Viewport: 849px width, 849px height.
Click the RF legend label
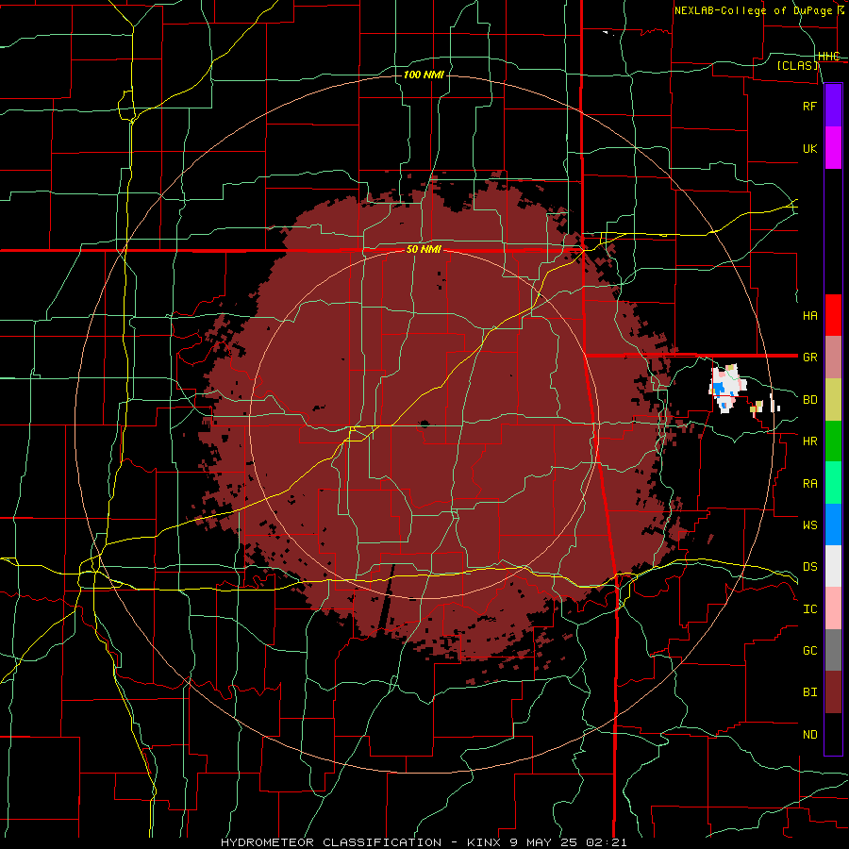tap(809, 106)
